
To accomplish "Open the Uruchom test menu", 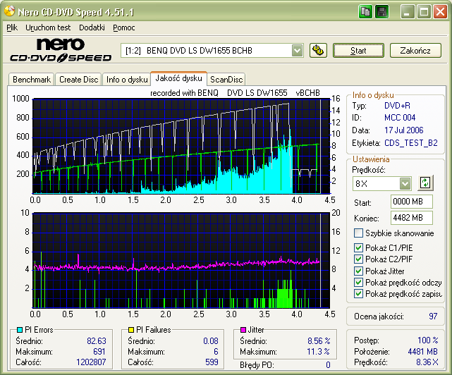I will (48, 27).
